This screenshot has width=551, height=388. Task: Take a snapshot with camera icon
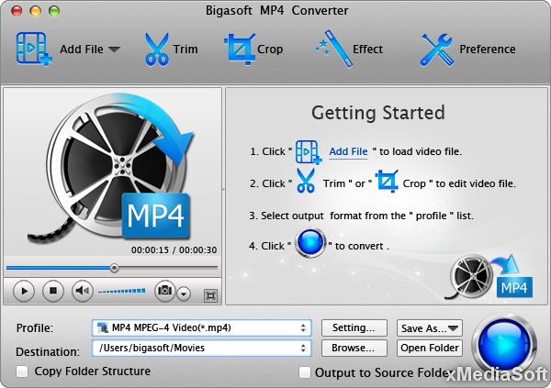[x=164, y=291]
